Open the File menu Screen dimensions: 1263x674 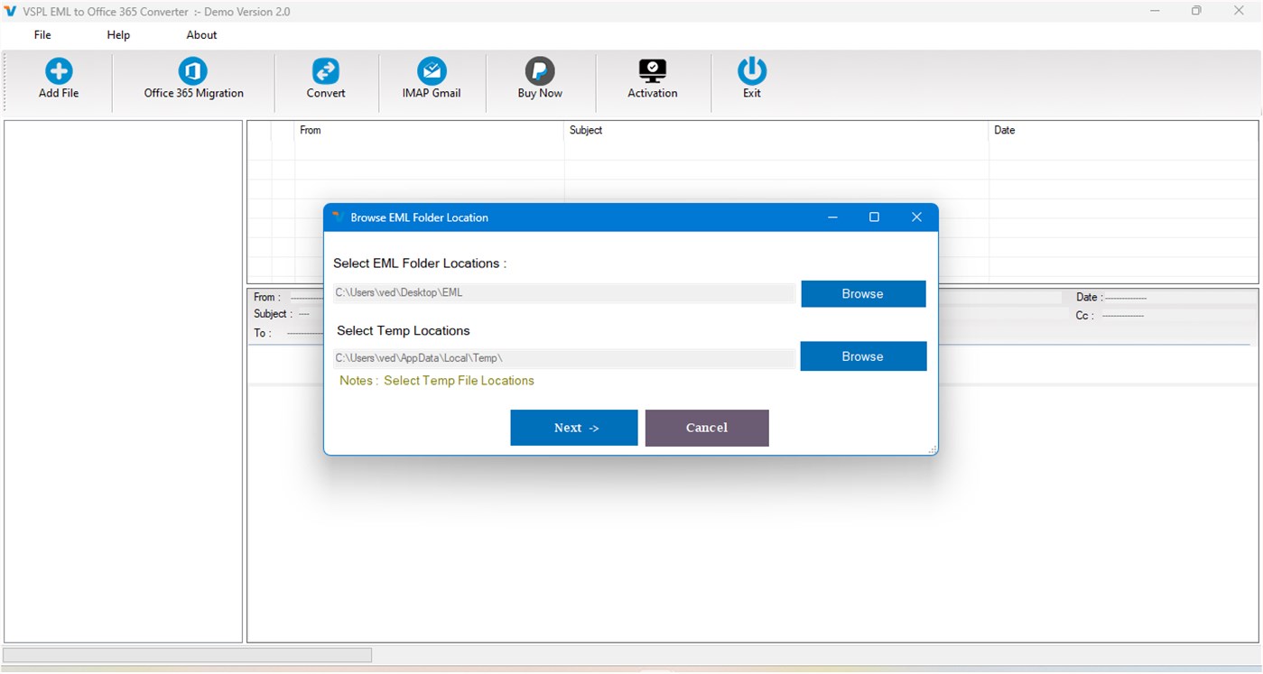click(42, 34)
